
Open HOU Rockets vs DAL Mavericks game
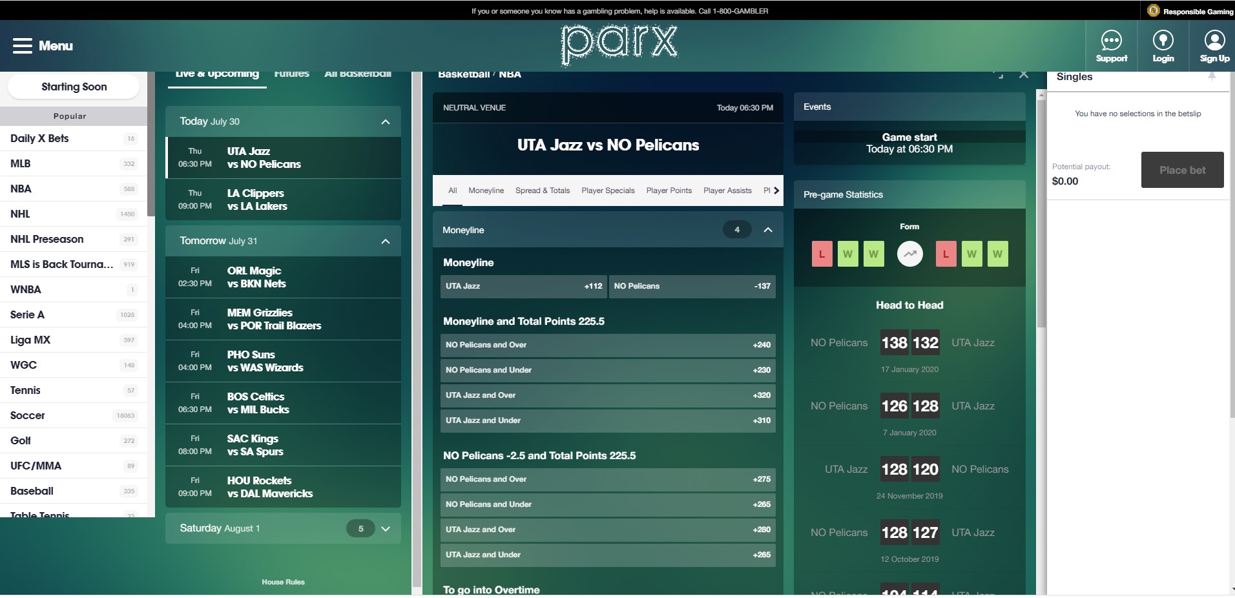(283, 487)
